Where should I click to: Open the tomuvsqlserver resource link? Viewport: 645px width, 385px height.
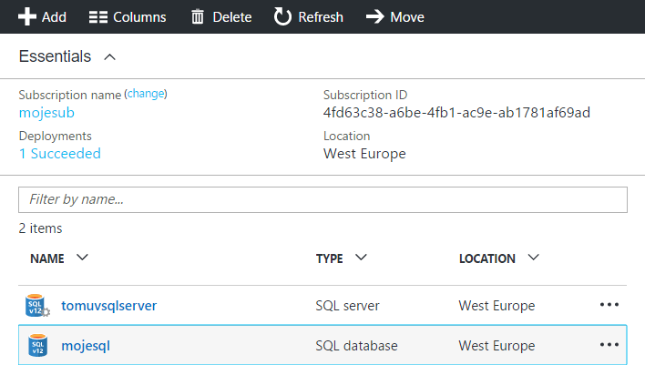(x=109, y=306)
